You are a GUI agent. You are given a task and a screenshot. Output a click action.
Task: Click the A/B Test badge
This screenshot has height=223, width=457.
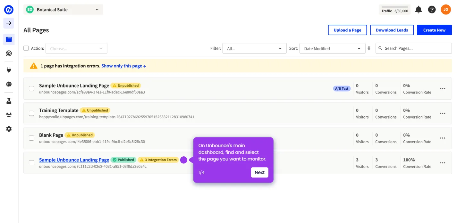tap(342, 89)
